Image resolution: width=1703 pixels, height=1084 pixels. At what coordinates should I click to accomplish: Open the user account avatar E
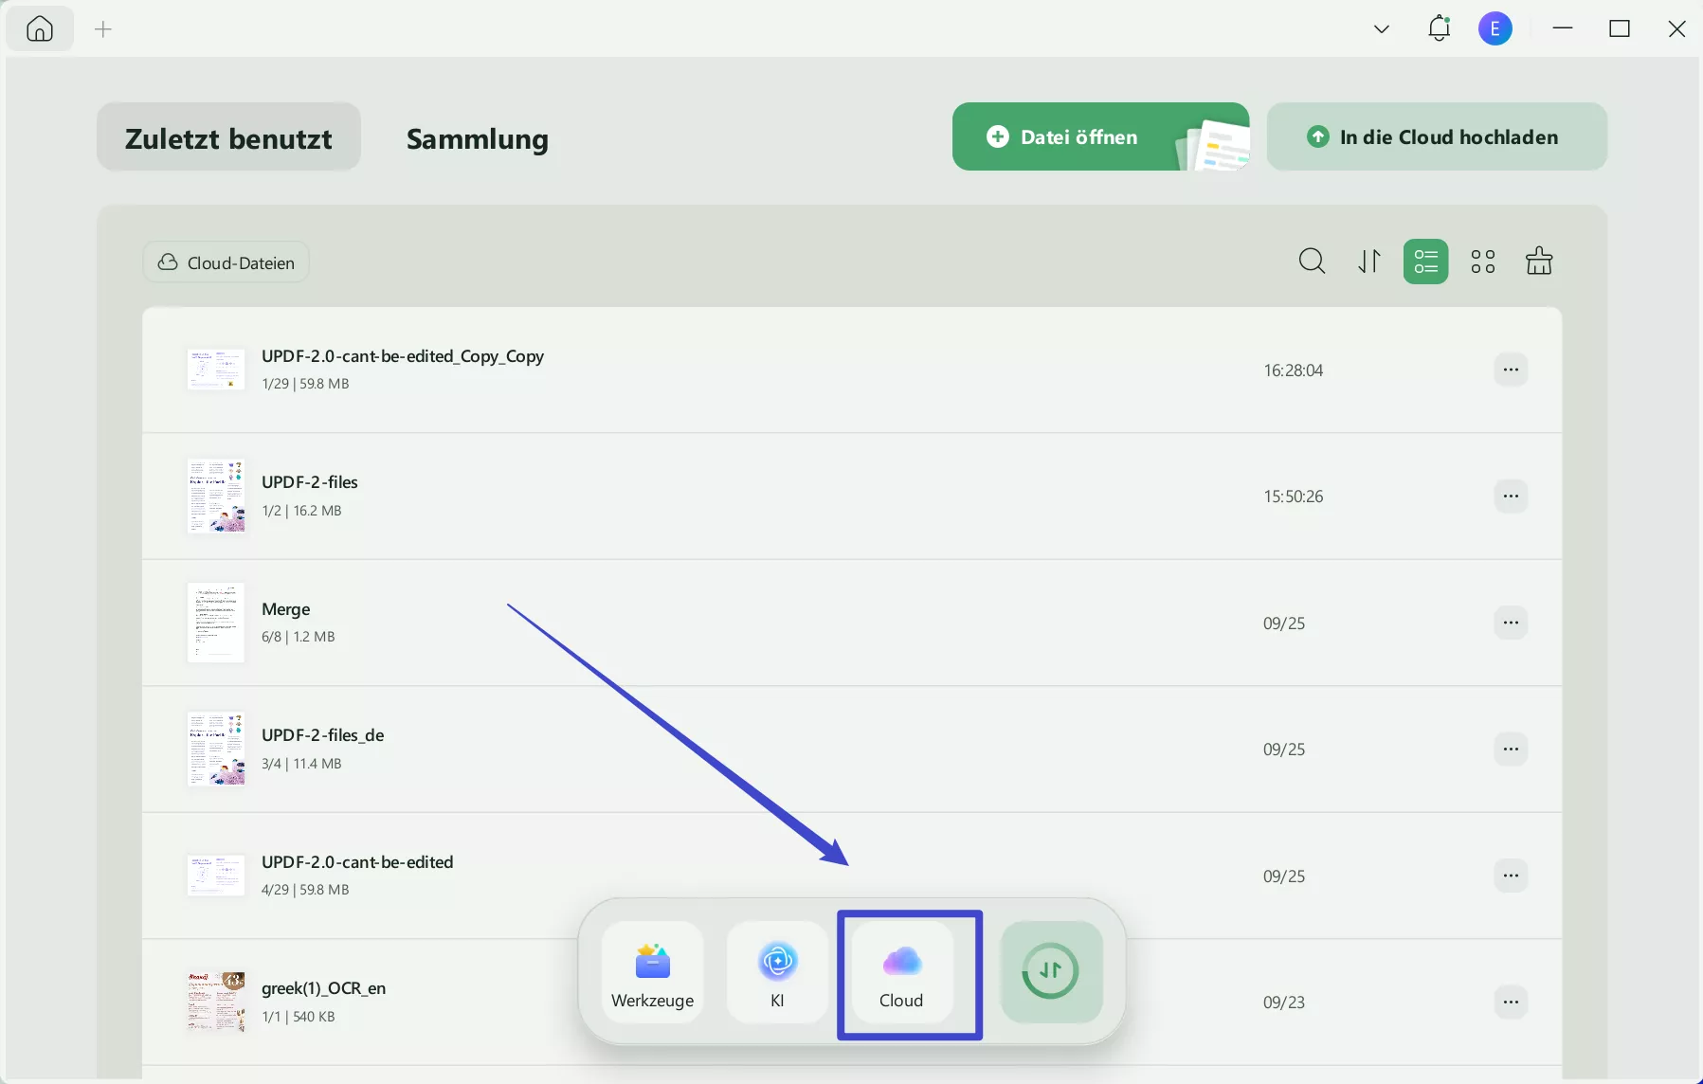(x=1495, y=29)
